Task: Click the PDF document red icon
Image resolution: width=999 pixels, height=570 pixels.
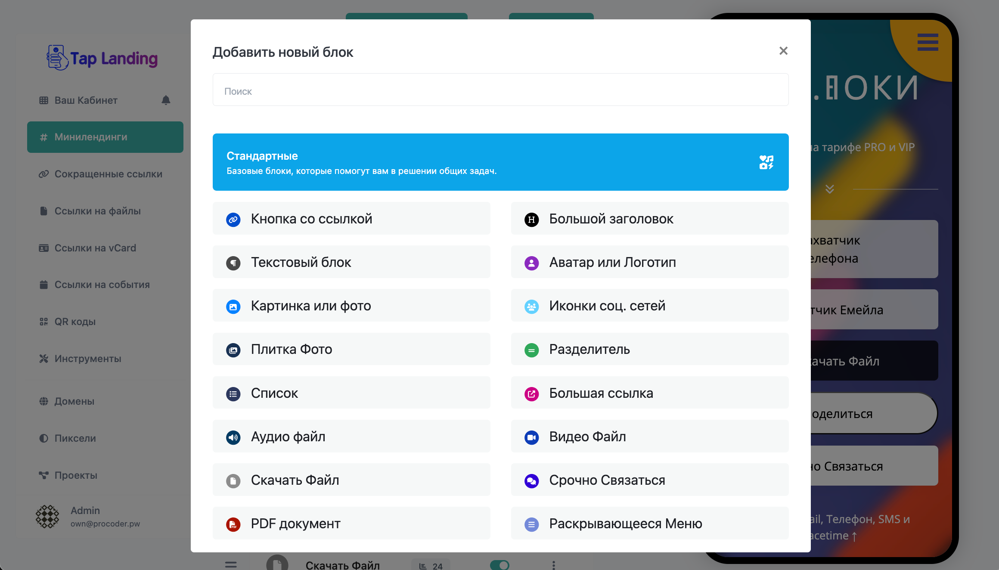Action: 233,524
